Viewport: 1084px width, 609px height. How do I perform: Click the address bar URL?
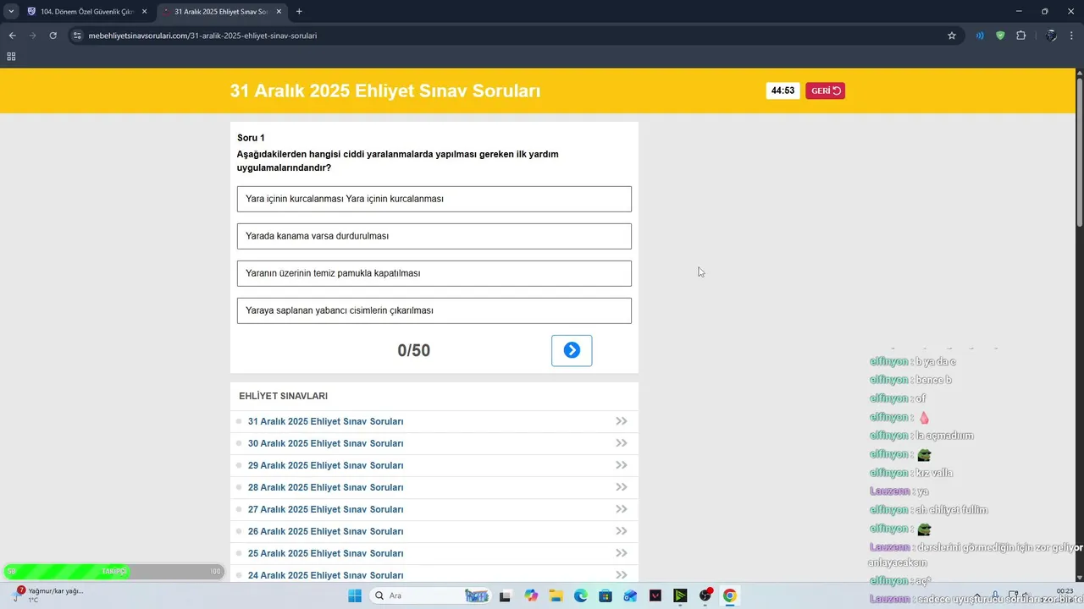tap(202, 36)
